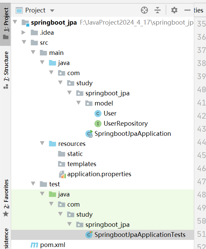Select the static folder label
The height and width of the screenshot is (249, 206).
click(75, 154)
